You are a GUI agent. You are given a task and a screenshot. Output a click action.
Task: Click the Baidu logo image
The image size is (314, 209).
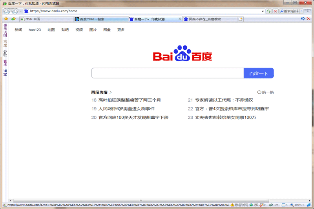click(x=183, y=53)
